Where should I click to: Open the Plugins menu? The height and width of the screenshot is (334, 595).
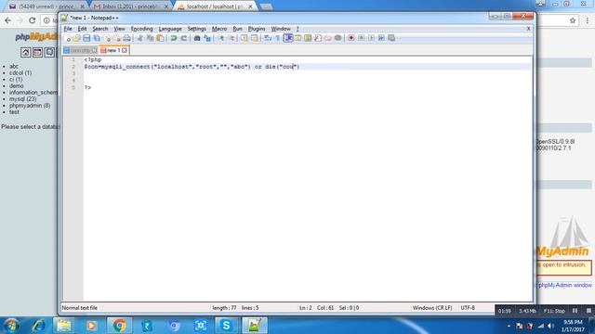(x=257, y=29)
